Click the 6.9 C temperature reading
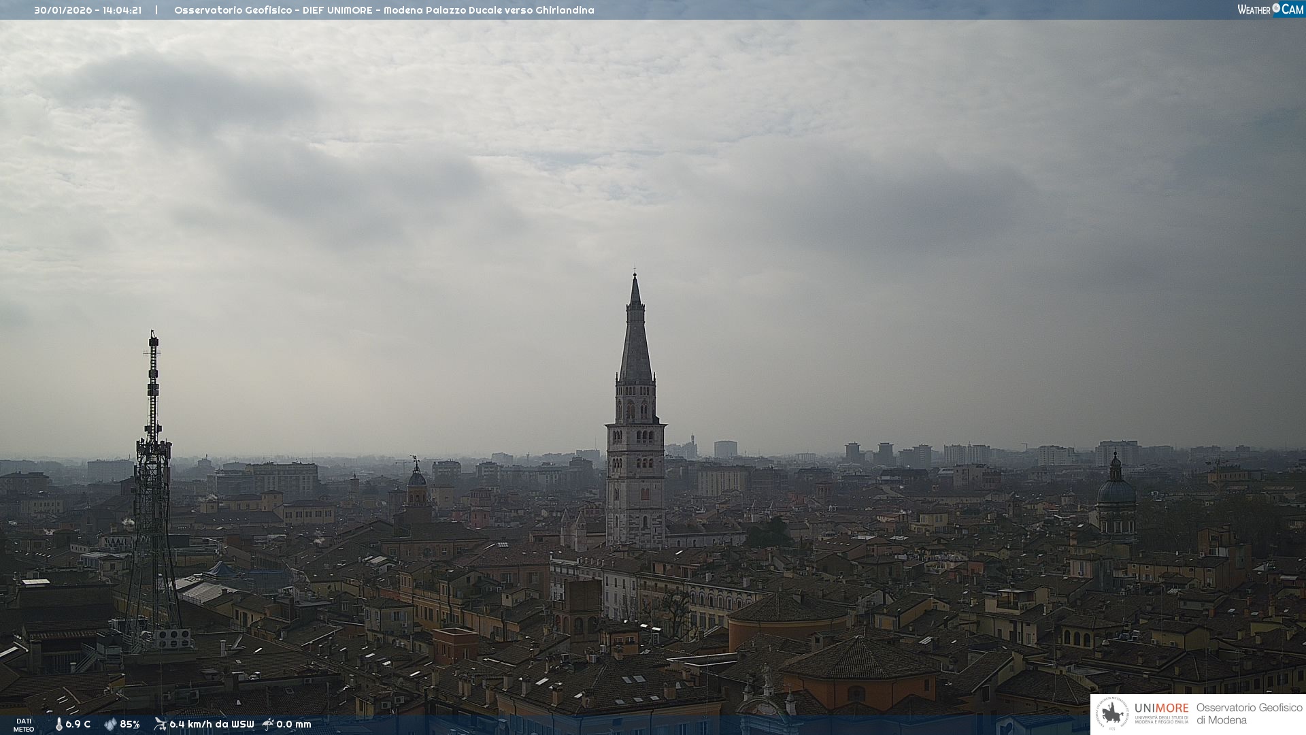The height and width of the screenshot is (735, 1306). 78,724
